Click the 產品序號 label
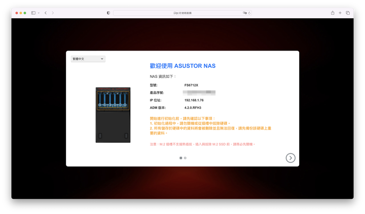The height and width of the screenshot is (214, 365). pos(157,93)
